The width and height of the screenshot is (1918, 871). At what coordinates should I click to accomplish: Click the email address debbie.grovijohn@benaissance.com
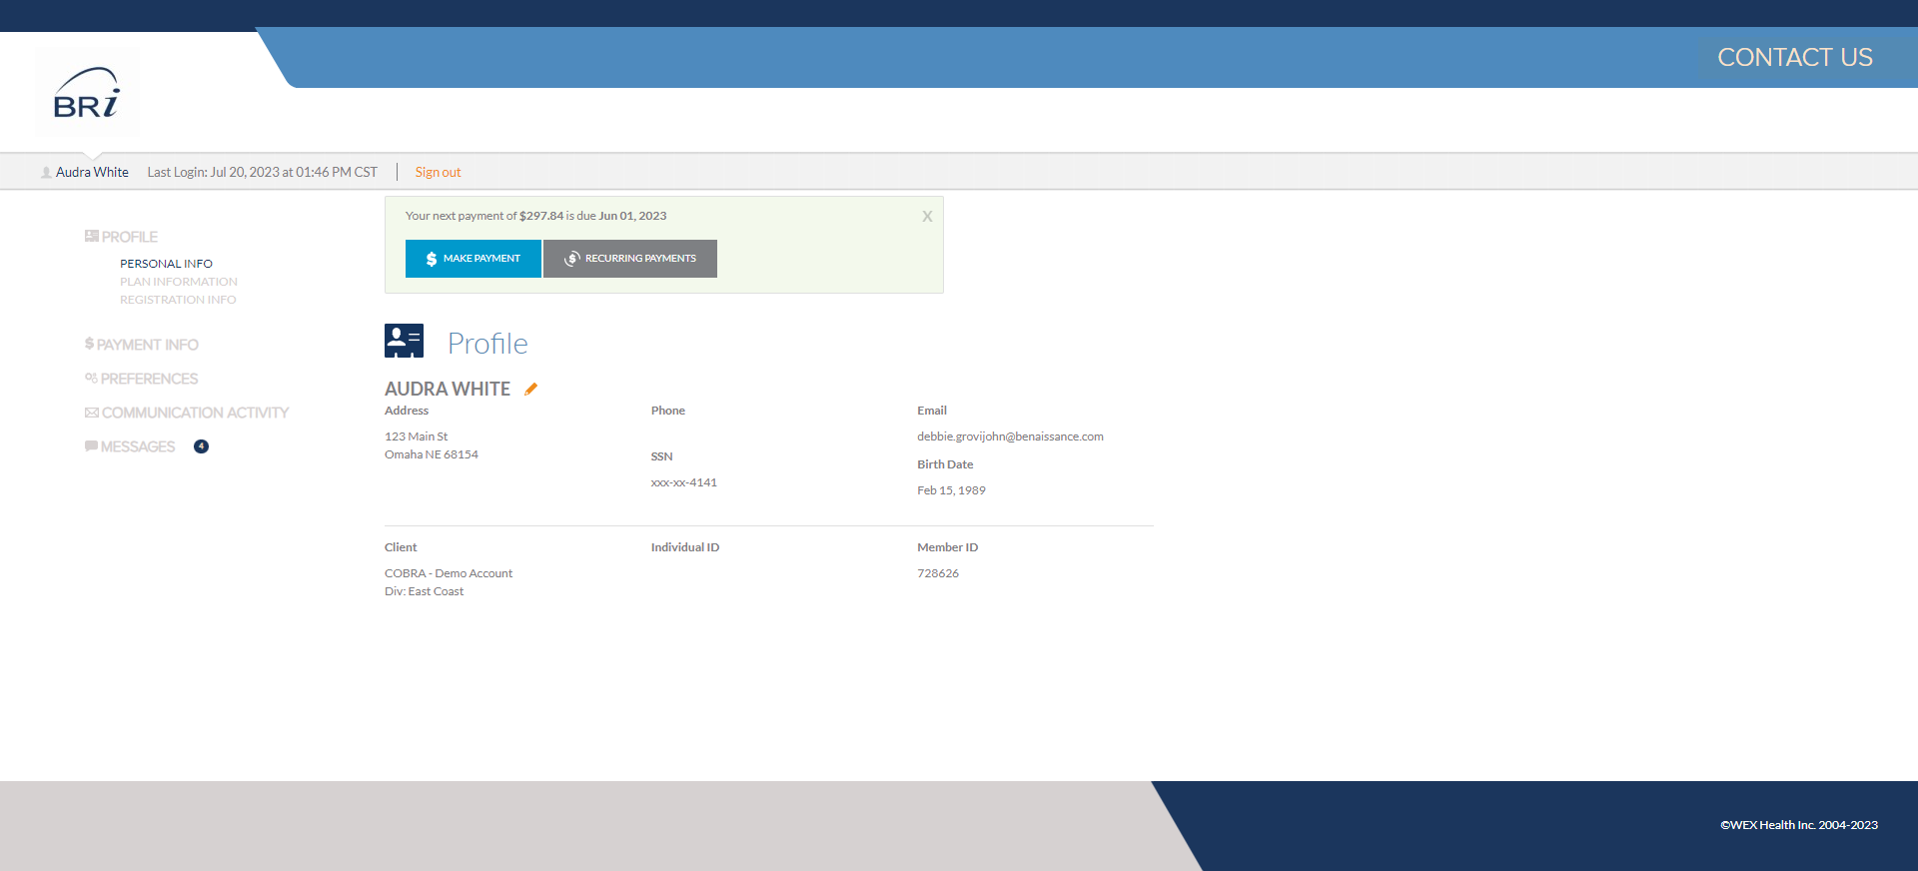tap(1010, 436)
